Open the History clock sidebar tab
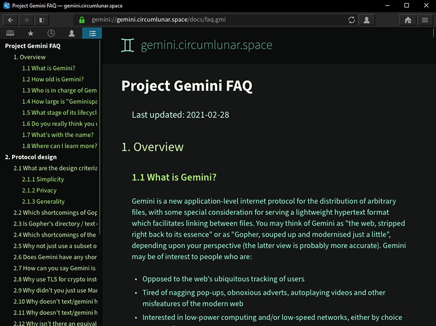436x326 pixels. point(51,33)
